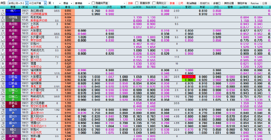Uncheck the row 1 match checkbox
The height and width of the screenshot is (140, 271).
pos(3,14)
